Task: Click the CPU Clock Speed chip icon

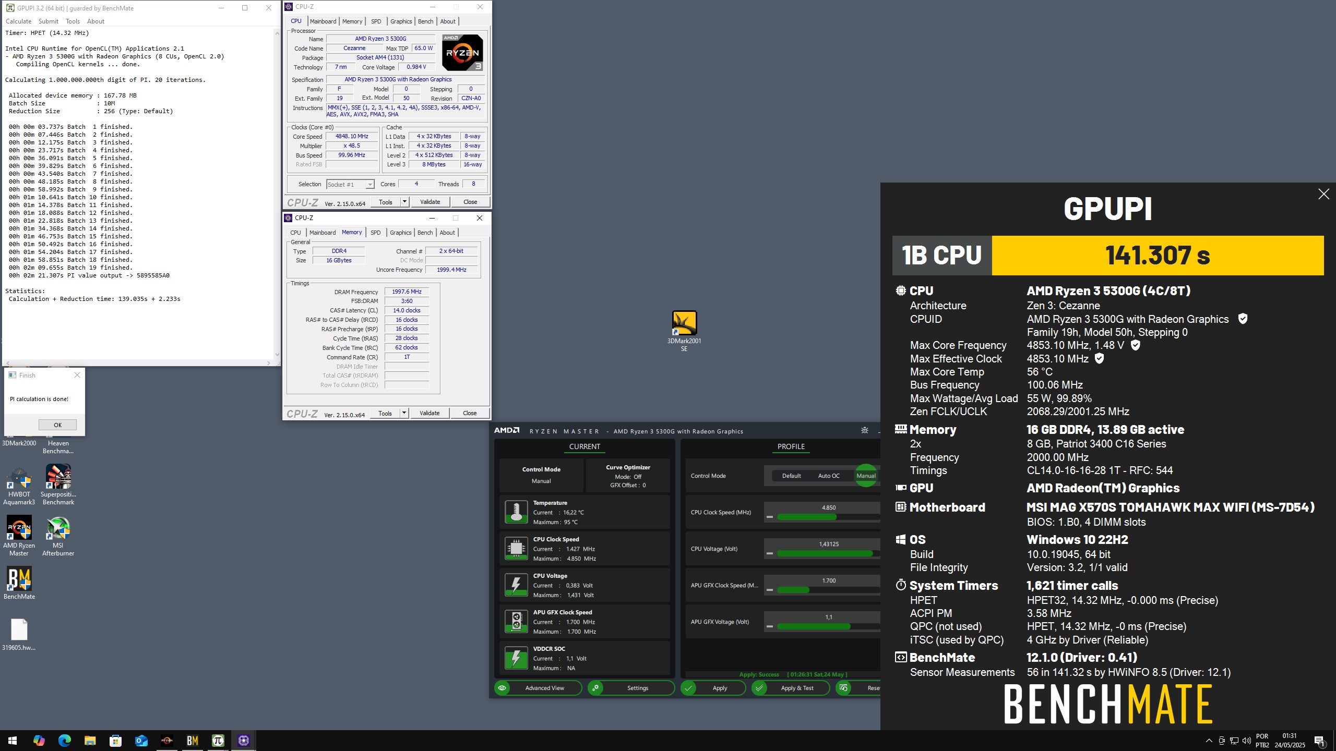Action: click(x=516, y=549)
